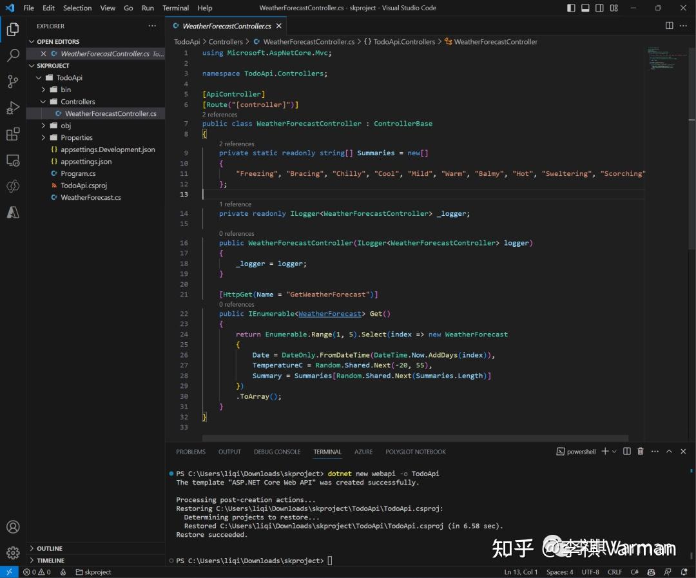Click the Explorer icon in activity bar
Image resolution: width=696 pixels, height=578 pixels.
coord(13,28)
